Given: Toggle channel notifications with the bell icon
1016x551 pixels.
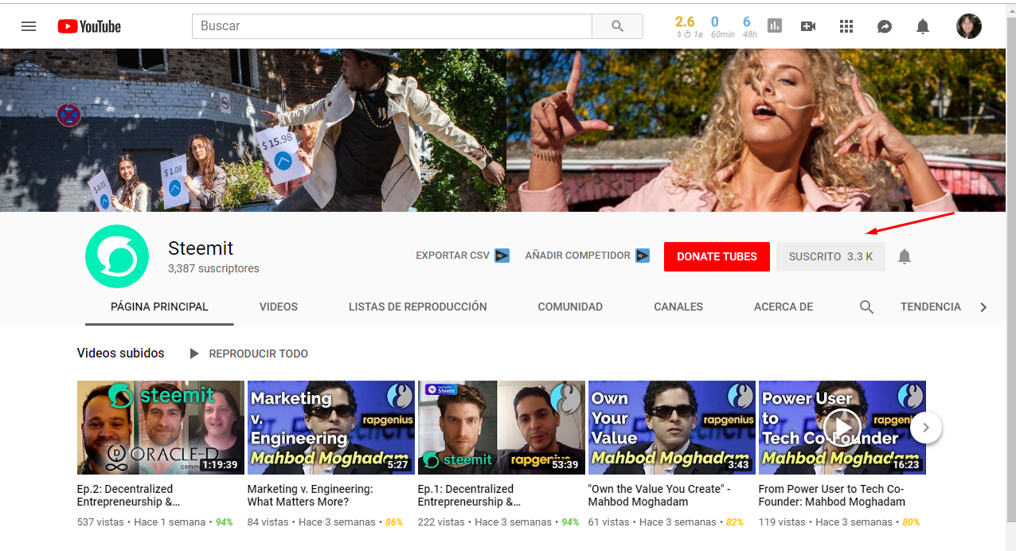Looking at the screenshot, I should click(904, 256).
